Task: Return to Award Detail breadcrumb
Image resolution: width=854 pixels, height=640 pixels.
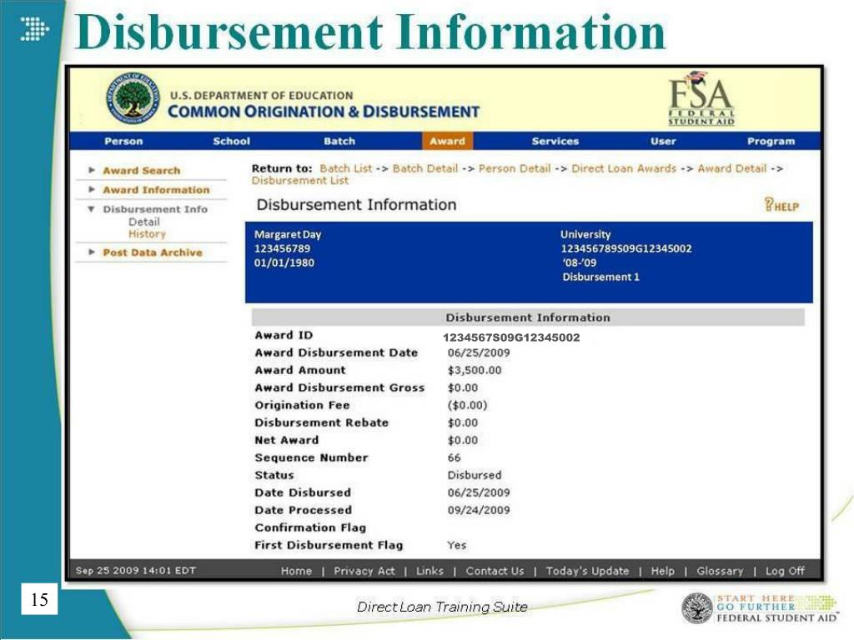Action: click(x=731, y=168)
